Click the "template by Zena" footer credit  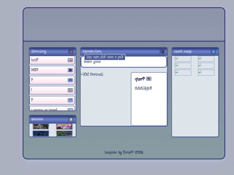123,153
